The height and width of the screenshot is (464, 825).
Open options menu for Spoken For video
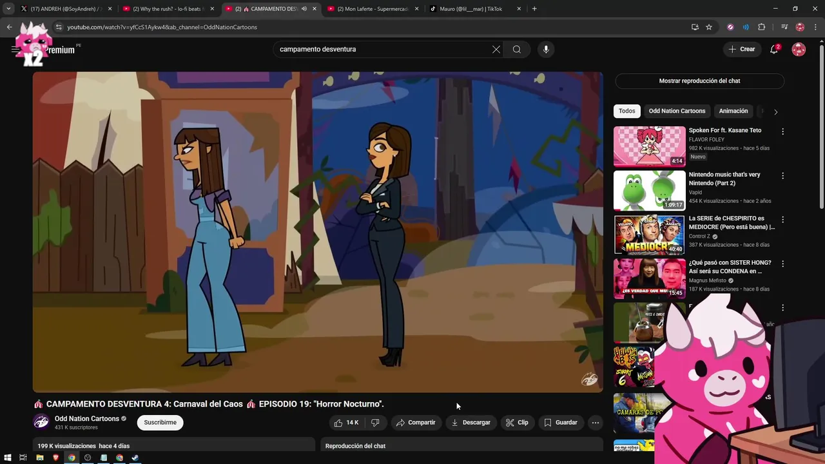pyautogui.click(x=782, y=131)
